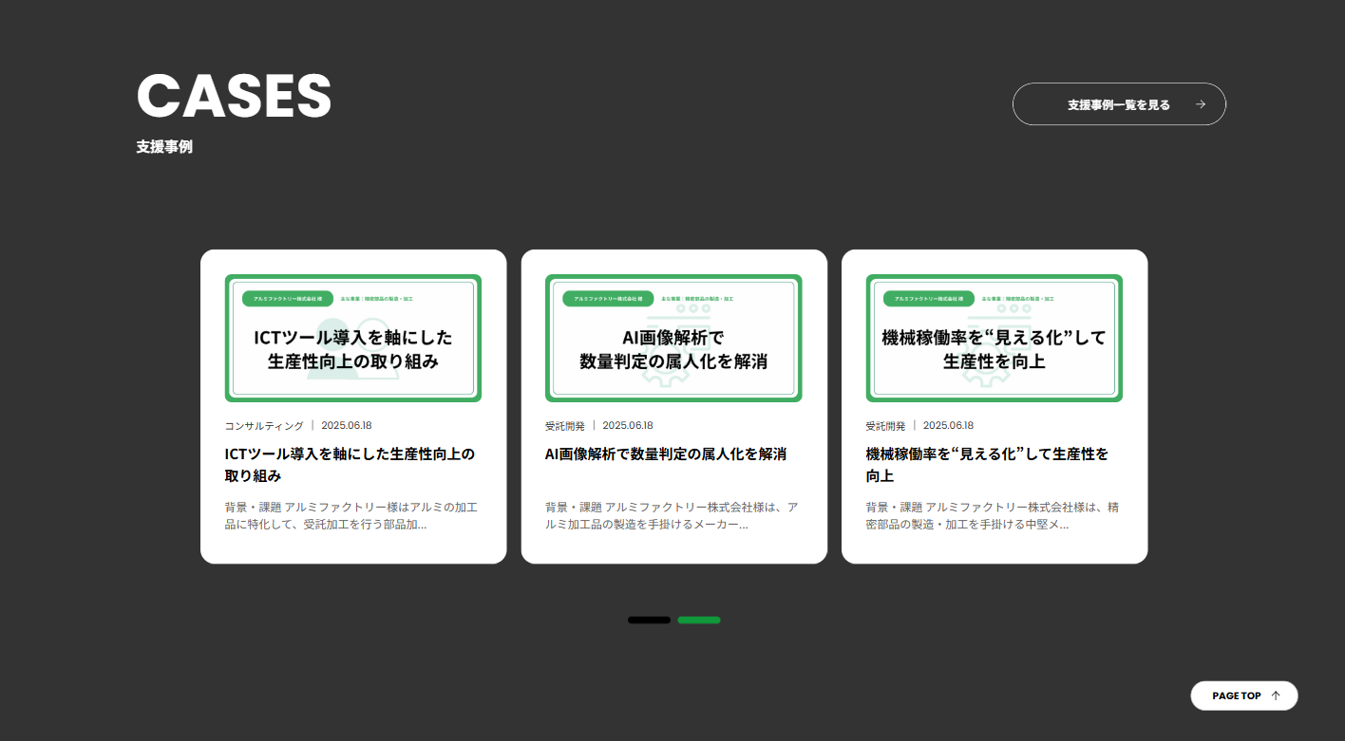Screen dimensions: 1345x741
Task: Select 受託開発 label on the 機械稼働率 card
Action: click(x=885, y=426)
